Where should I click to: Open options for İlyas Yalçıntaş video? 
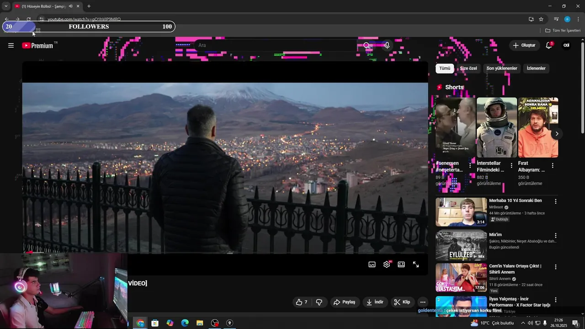coord(556,300)
